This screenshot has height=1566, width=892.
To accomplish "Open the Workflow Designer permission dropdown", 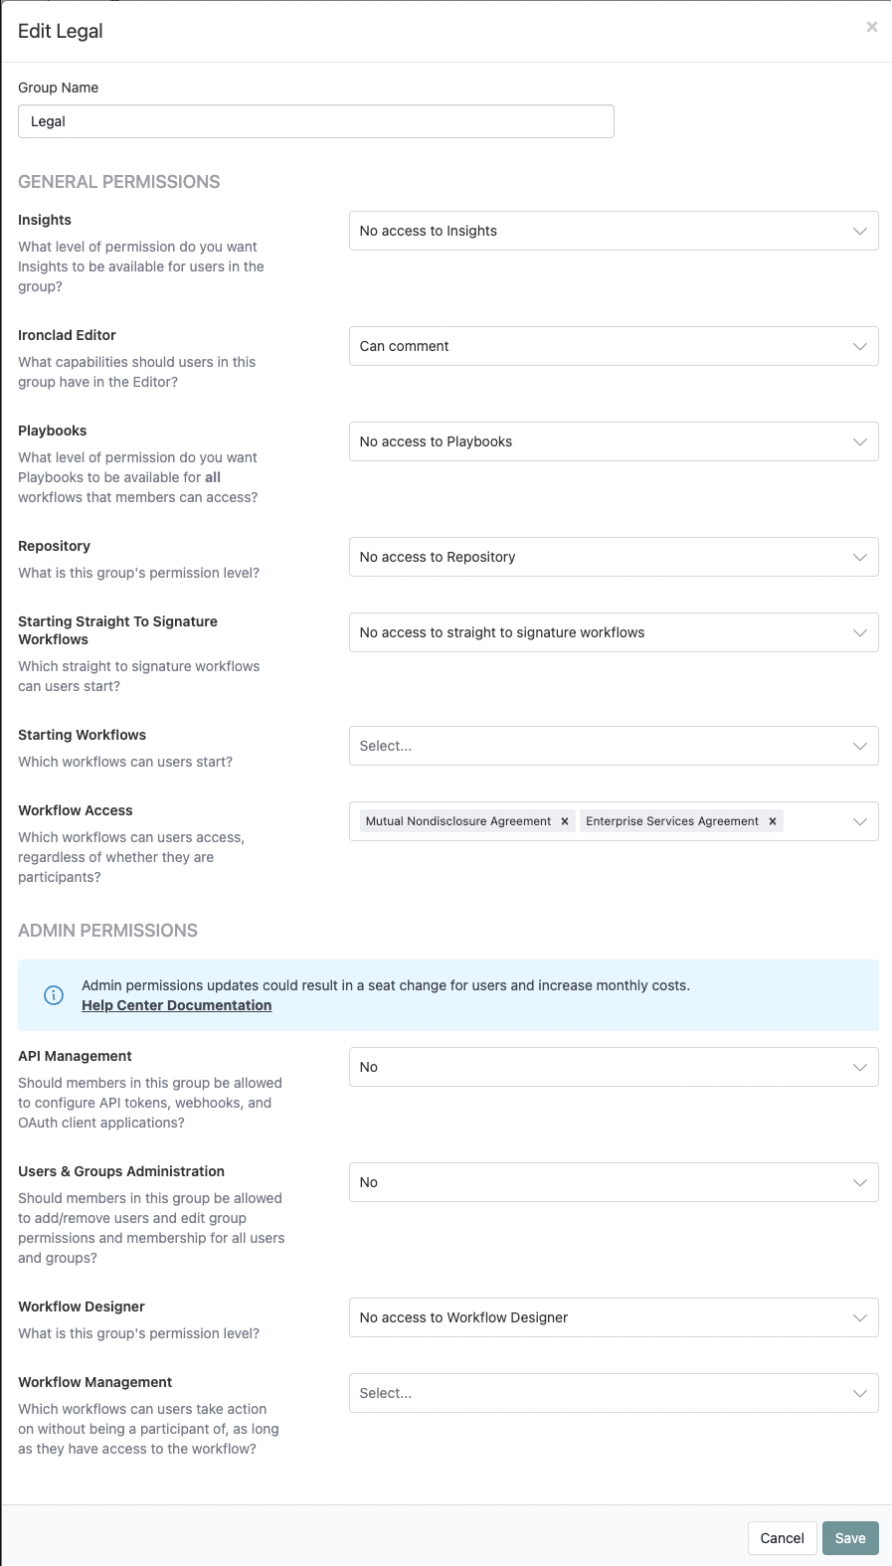I will [614, 1317].
